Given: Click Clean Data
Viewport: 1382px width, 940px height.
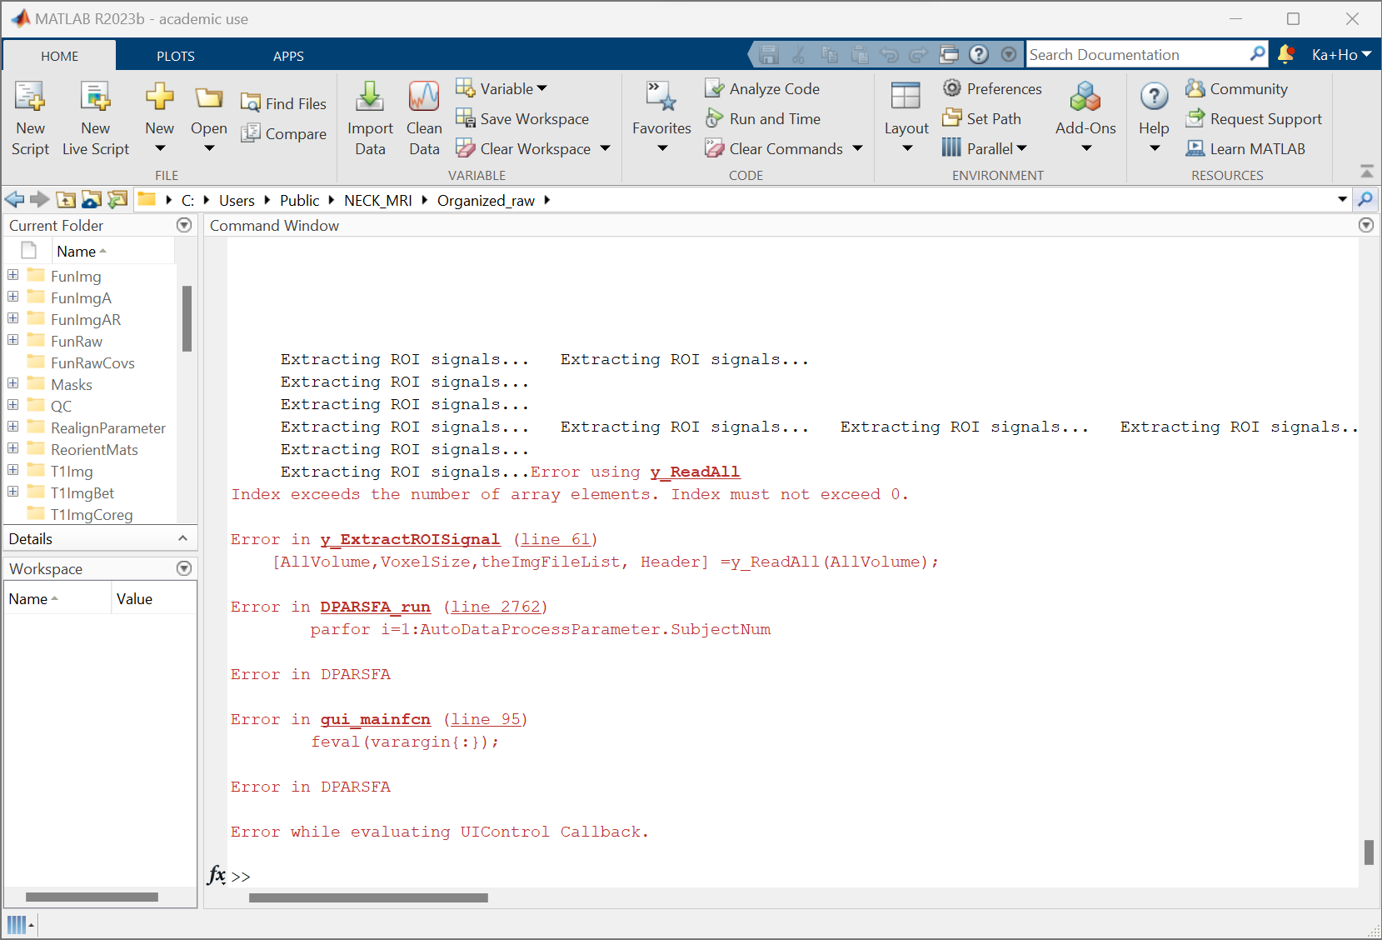Looking at the screenshot, I should coord(424,118).
